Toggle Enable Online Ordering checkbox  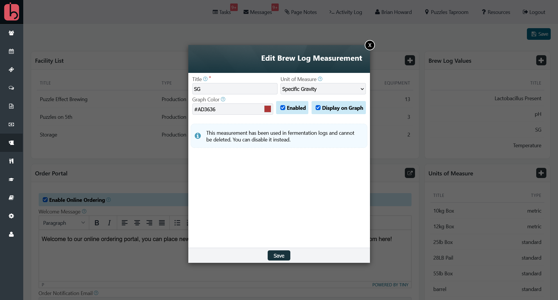(x=45, y=200)
